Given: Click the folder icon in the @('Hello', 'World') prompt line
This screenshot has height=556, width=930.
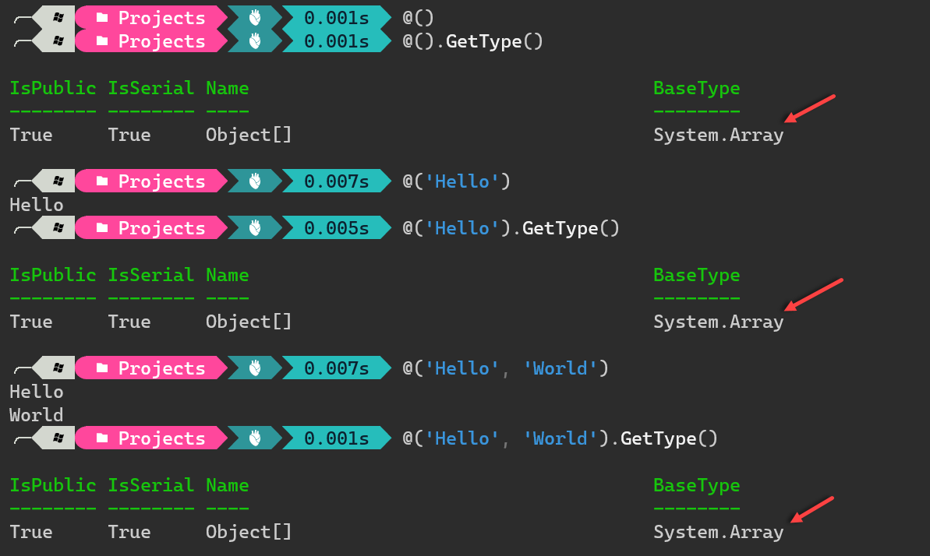Looking at the screenshot, I should (102, 368).
